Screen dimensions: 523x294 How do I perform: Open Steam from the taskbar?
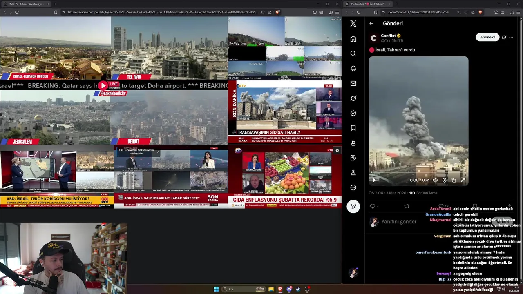(x=298, y=289)
